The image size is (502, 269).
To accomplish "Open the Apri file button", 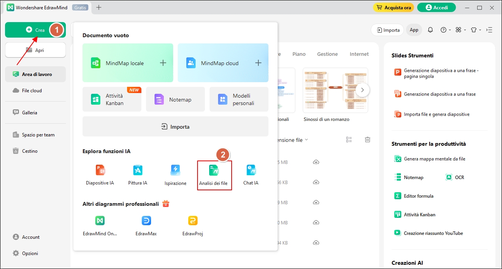I will click(35, 50).
